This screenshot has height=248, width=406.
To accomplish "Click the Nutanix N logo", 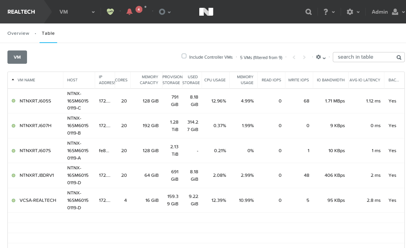I will pyautogui.click(x=206, y=12).
